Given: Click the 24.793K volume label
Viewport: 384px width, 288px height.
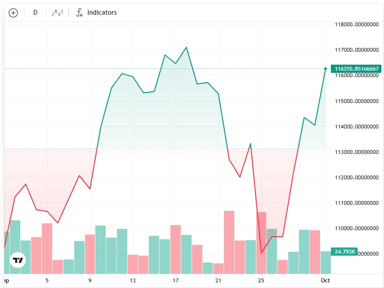Looking at the screenshot, I should point(344,251).
